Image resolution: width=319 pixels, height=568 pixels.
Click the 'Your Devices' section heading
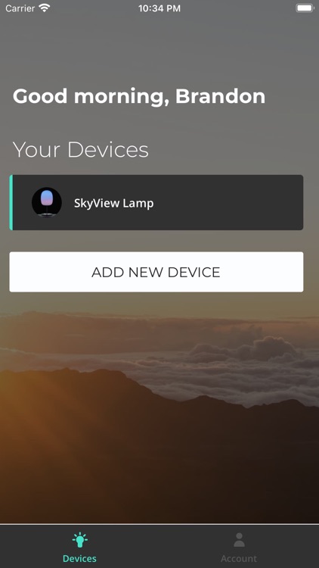(81, 150)
